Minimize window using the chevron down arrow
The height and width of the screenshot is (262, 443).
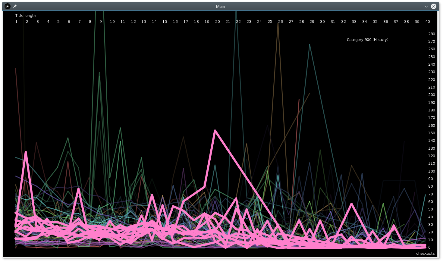(x=426, y=6)
